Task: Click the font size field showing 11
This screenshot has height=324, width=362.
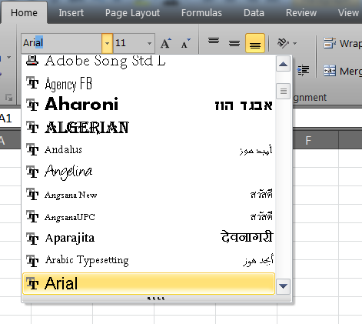Action: pos(129,43)
